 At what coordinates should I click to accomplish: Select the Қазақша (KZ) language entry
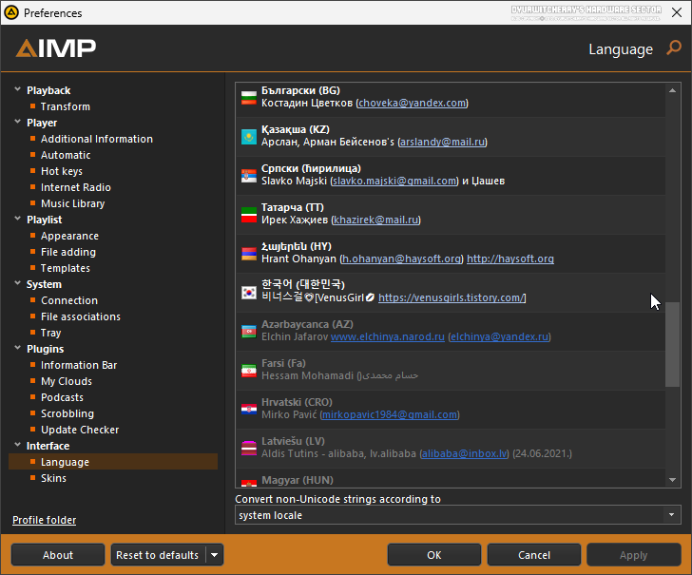coord(451,136)
